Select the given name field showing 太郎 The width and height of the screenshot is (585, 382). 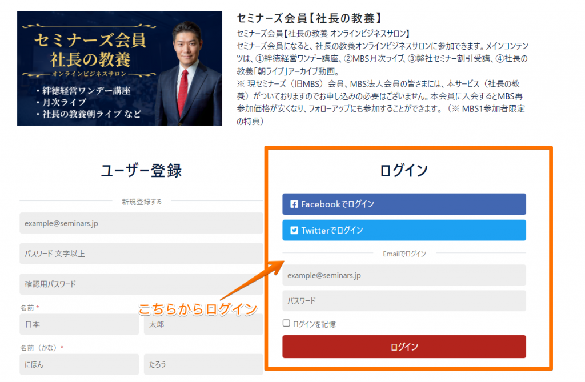(x=203, y=324)
